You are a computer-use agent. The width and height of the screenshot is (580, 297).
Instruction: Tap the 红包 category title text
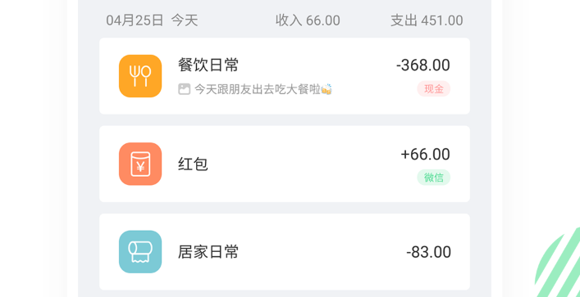[x=193, y=164]
